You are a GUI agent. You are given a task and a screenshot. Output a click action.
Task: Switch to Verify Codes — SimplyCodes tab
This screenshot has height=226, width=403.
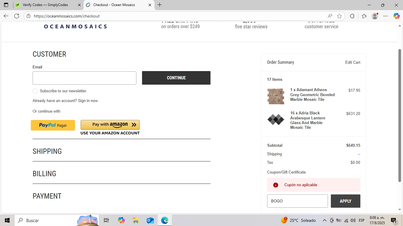(45, 5)
